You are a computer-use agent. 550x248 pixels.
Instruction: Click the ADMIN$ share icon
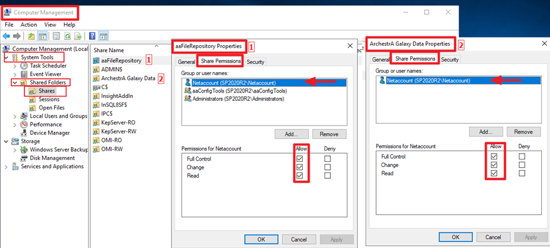coord(96,69)
